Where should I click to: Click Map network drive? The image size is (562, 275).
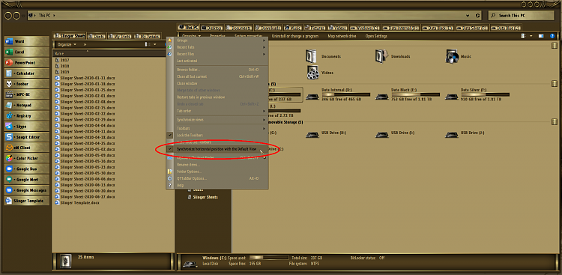(x=342, y=36)
